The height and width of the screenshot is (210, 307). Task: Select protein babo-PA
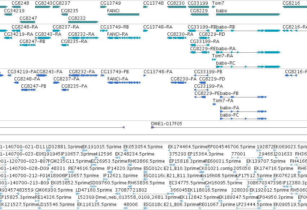click(244, 111)
